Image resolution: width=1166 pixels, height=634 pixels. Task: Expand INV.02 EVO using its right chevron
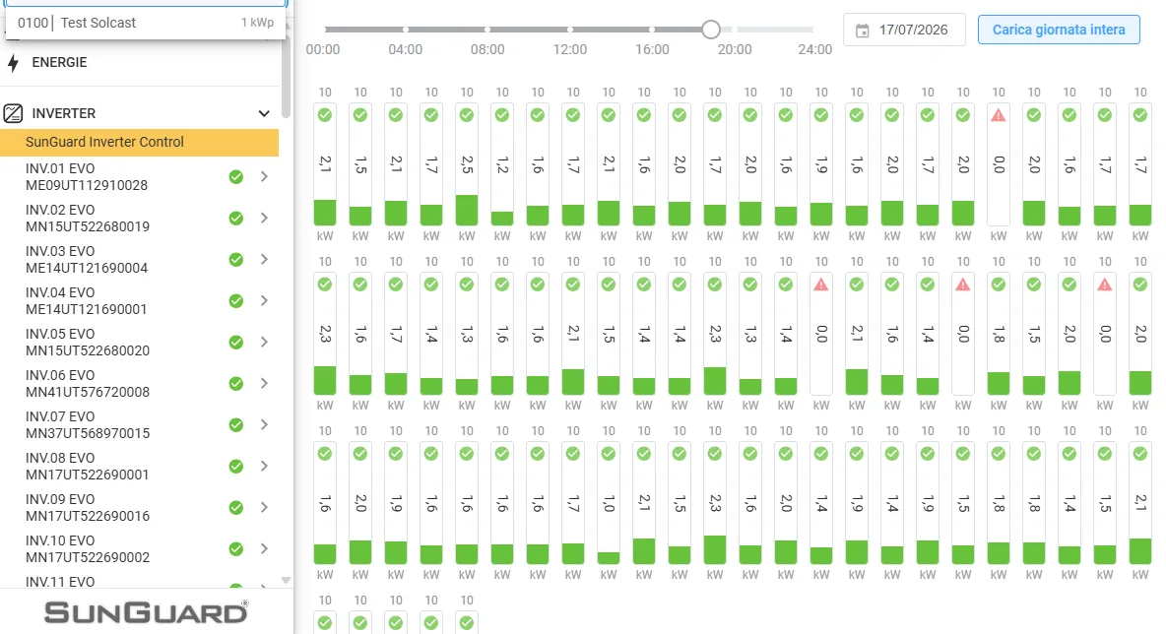264,219
